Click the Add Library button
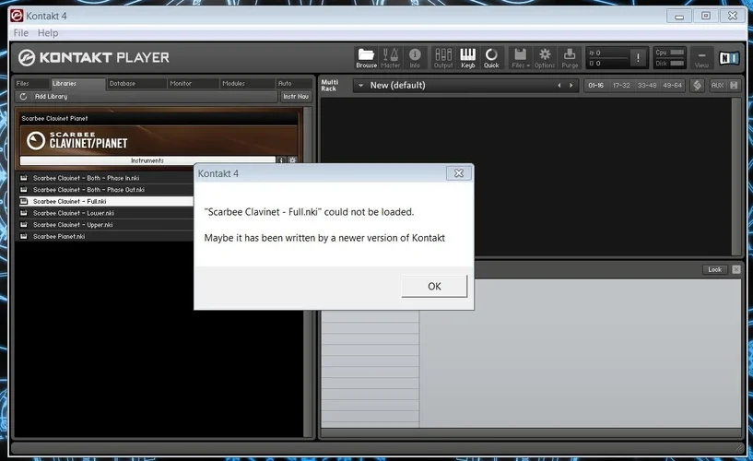Screen dimensions: 753x461 pyautogui.click(x=51, y=97)
